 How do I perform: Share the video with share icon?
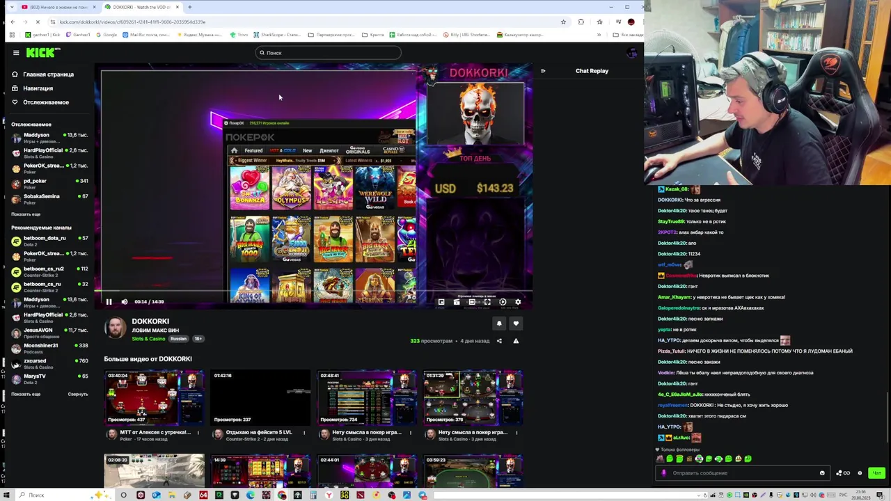[x=499, y=341]
